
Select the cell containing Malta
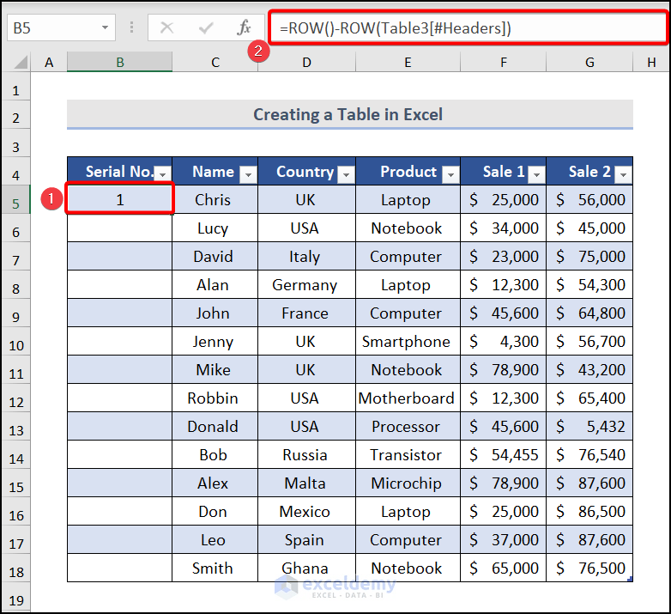307,483
